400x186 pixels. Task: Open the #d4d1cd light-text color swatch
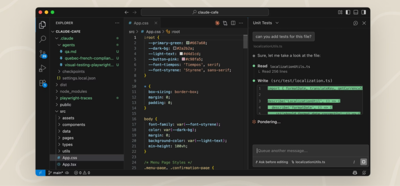[x=181, y=54]
